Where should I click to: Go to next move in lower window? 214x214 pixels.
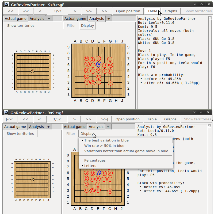(74, 119)
